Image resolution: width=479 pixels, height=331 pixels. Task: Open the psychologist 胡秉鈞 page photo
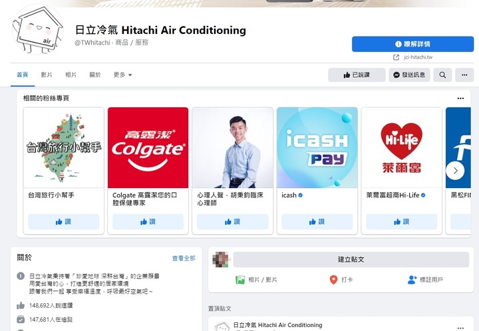[232, 148]
